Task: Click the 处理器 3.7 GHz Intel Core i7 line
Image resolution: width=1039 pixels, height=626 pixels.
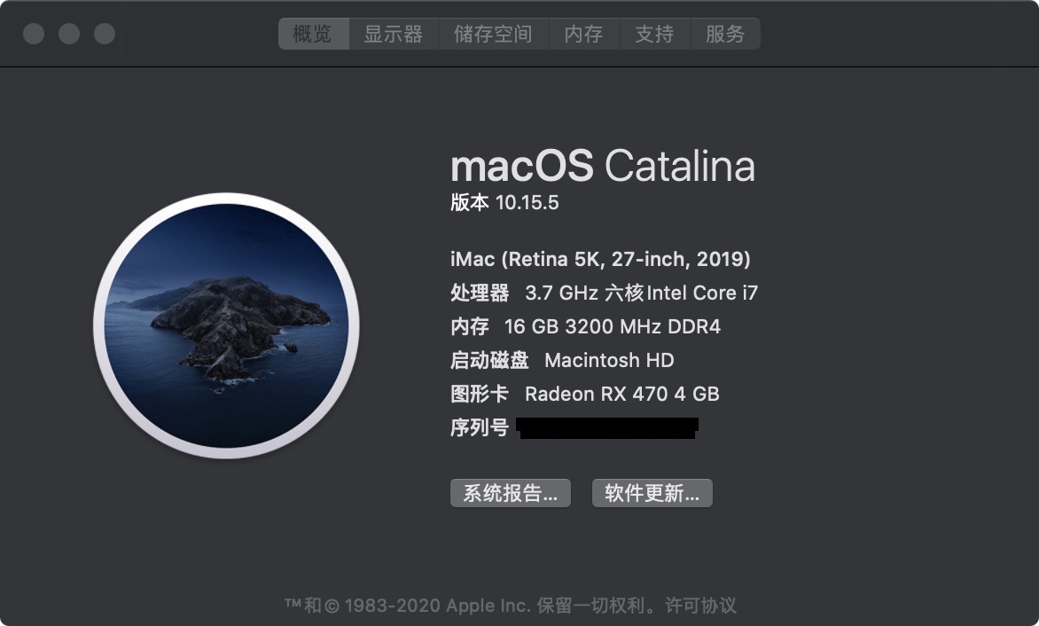Action: pos(604,293)
